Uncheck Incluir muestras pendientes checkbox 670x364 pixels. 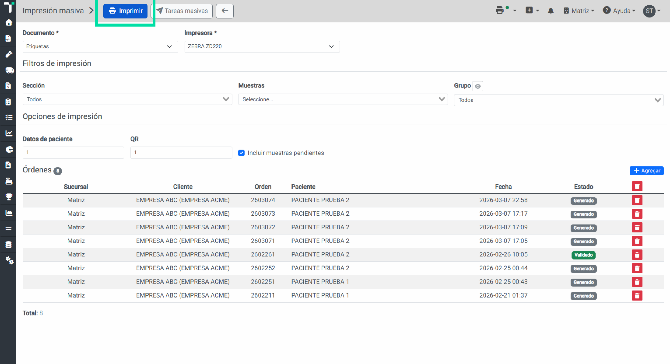point(241,153)
